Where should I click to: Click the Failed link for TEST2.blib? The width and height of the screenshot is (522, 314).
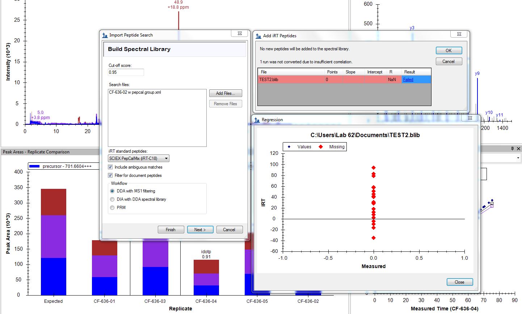point(408,80)
